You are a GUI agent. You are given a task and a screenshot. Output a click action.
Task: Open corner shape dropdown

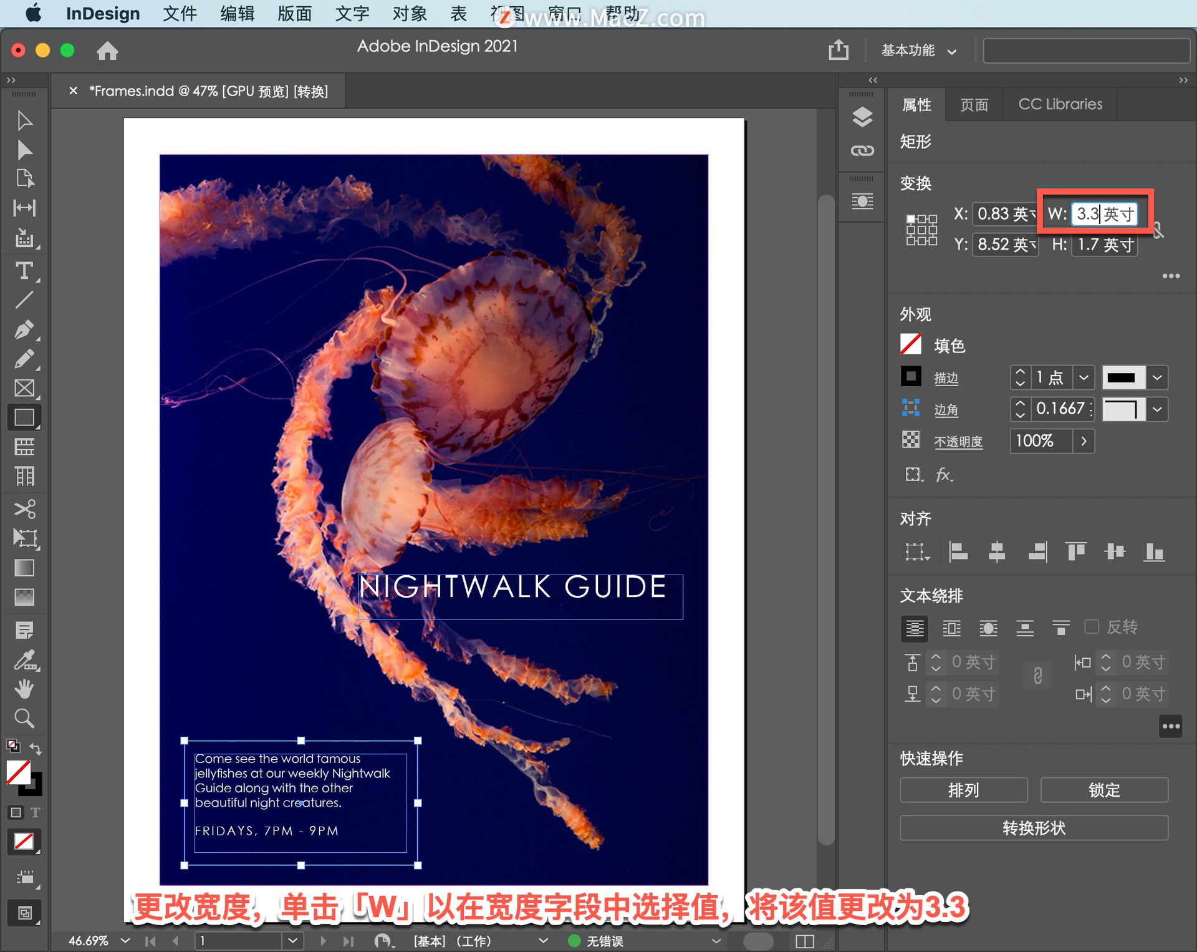click(1157, 409)
